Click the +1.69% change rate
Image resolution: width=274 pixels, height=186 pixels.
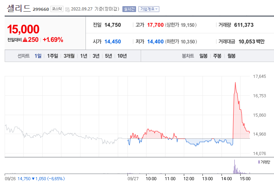click(x=53, y=40)
